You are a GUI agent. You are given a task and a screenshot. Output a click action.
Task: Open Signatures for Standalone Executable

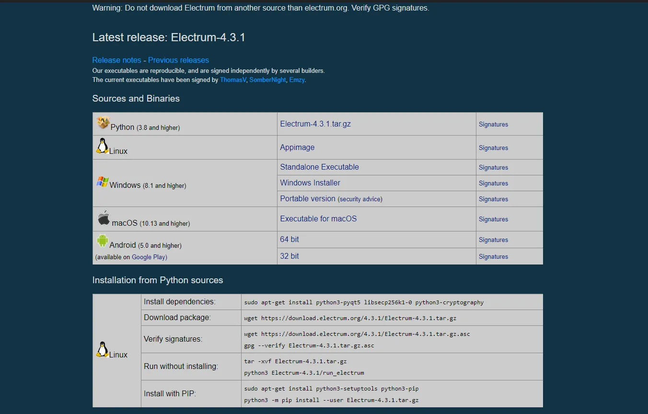click(x=493, y=168)
